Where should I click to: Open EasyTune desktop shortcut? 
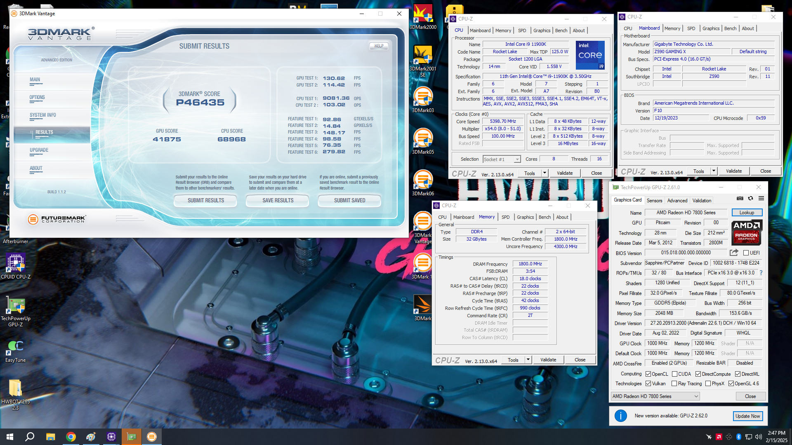(x=16, y=351)
